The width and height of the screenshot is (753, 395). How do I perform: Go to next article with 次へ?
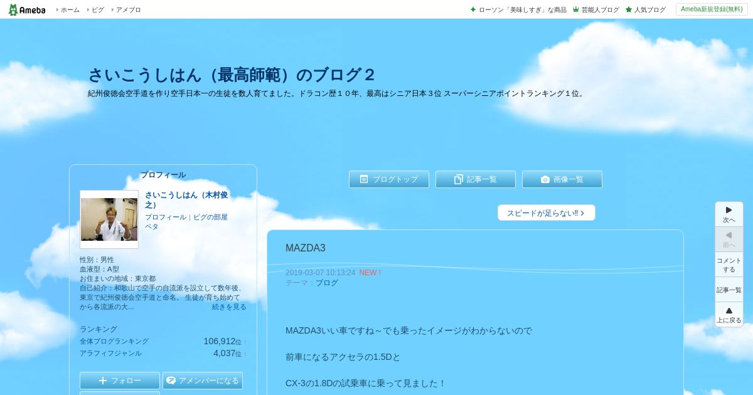coord(729,214)
